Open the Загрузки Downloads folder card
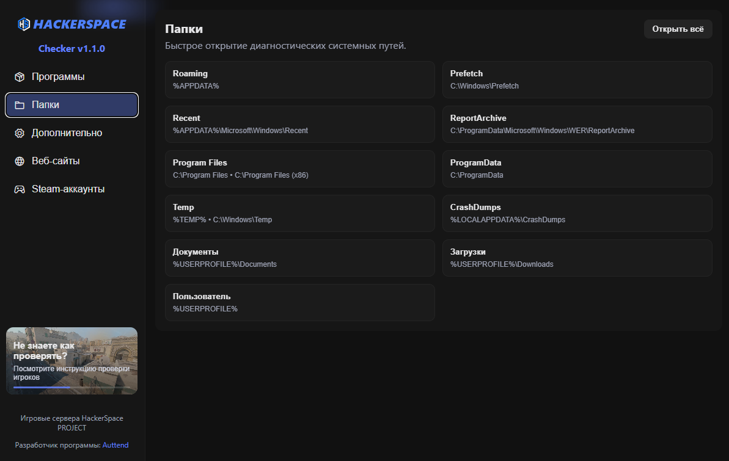This screenshot has height=461, width=729. (x=577, y=258)
